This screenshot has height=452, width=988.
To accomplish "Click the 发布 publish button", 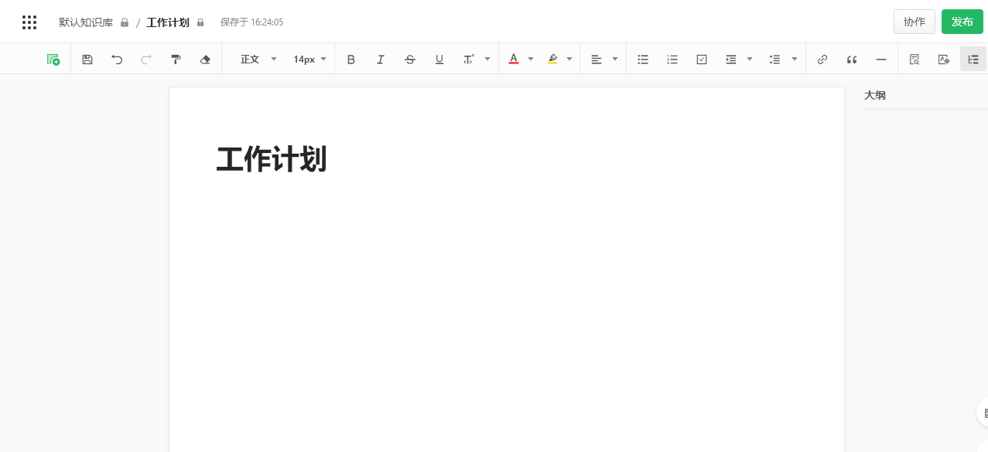I will pyautogui.click(x=962, y=22).
